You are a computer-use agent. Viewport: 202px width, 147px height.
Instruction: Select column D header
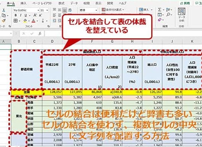52,41
